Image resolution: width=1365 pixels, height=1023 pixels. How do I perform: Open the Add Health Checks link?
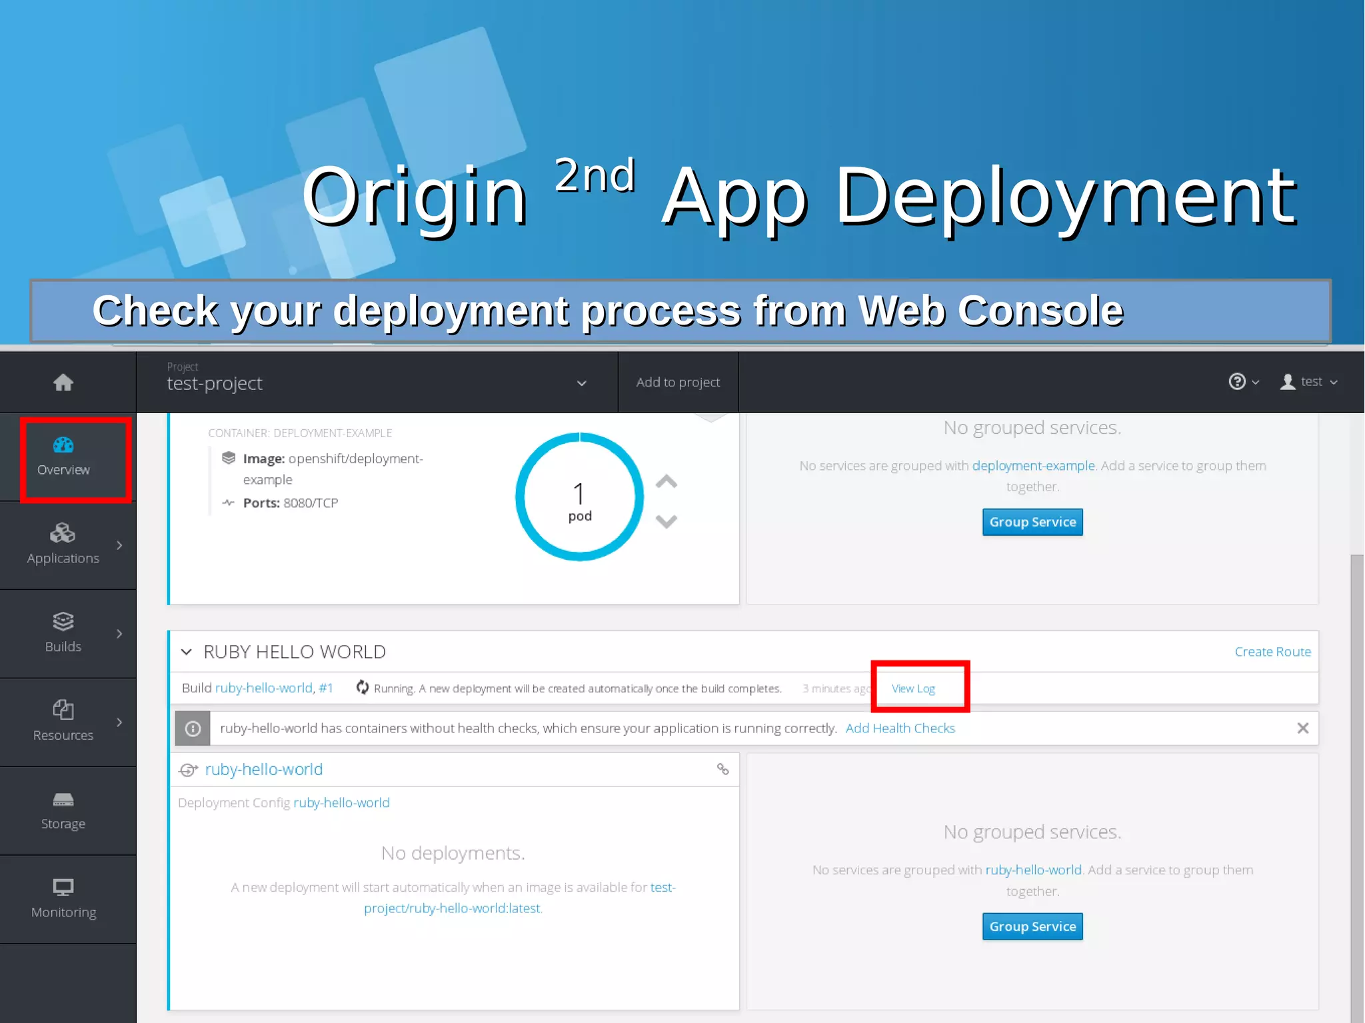tap(900, 728)
